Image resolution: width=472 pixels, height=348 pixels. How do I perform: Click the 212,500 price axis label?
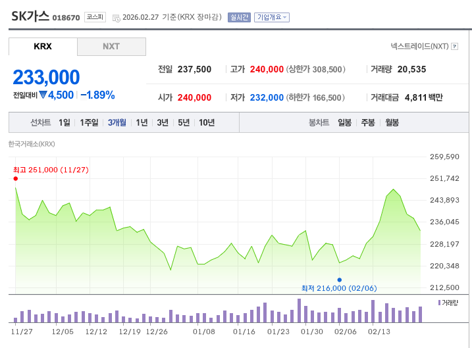(444, 287)
